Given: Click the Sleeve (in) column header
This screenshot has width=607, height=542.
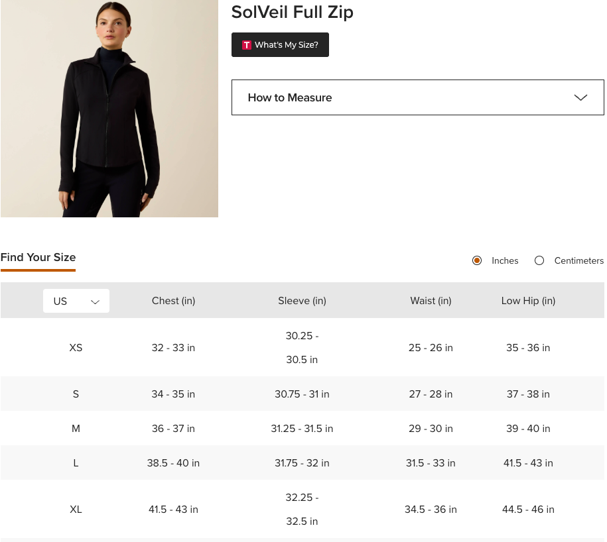Looking at the screenshot, I should click(302, 301).
